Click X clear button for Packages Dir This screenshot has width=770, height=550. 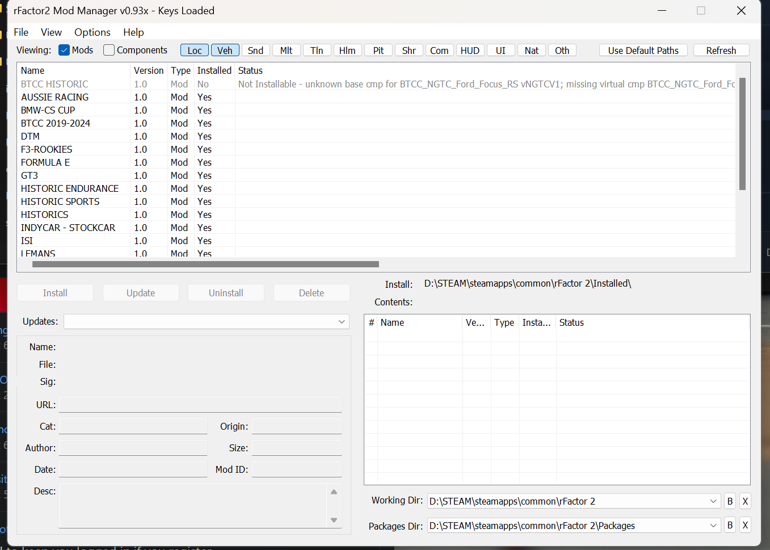[745, 526]
